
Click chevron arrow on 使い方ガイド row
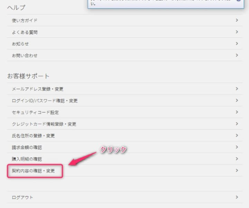[237, 20]
